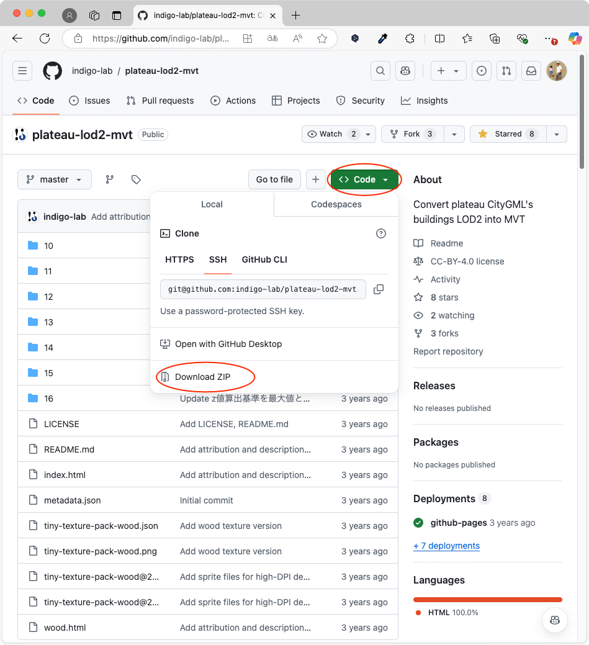Image resolution: width=589 pixels, height=645 pixels.
Task: Open the browser collections icon
Action: tap(495, 38)
